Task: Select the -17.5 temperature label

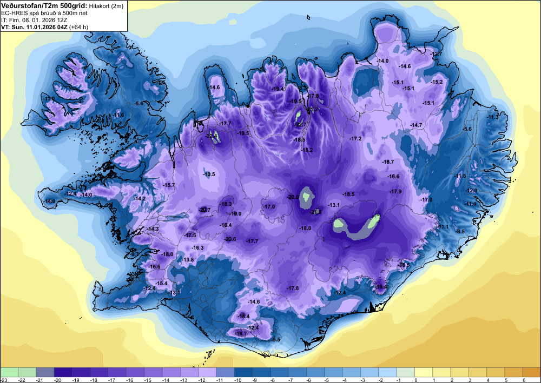Action: 190,235
